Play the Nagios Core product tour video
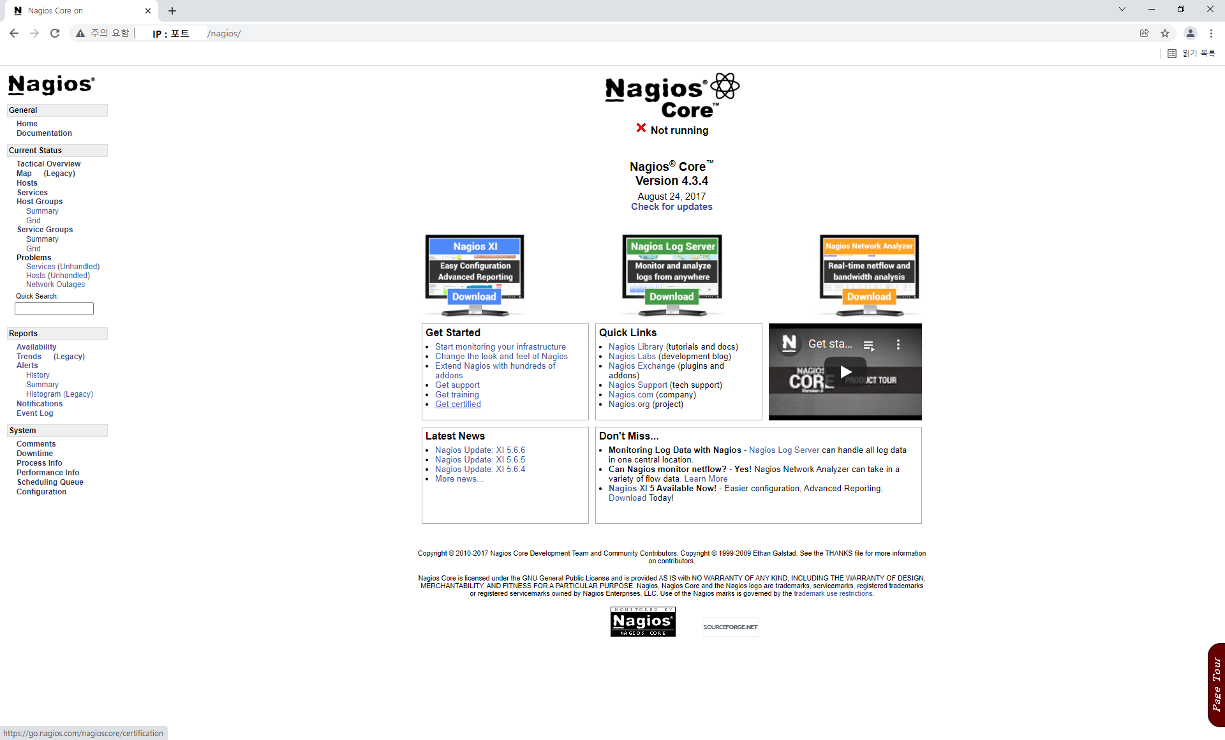This screenshot has height=740, width=1225. tap(845, 372)
